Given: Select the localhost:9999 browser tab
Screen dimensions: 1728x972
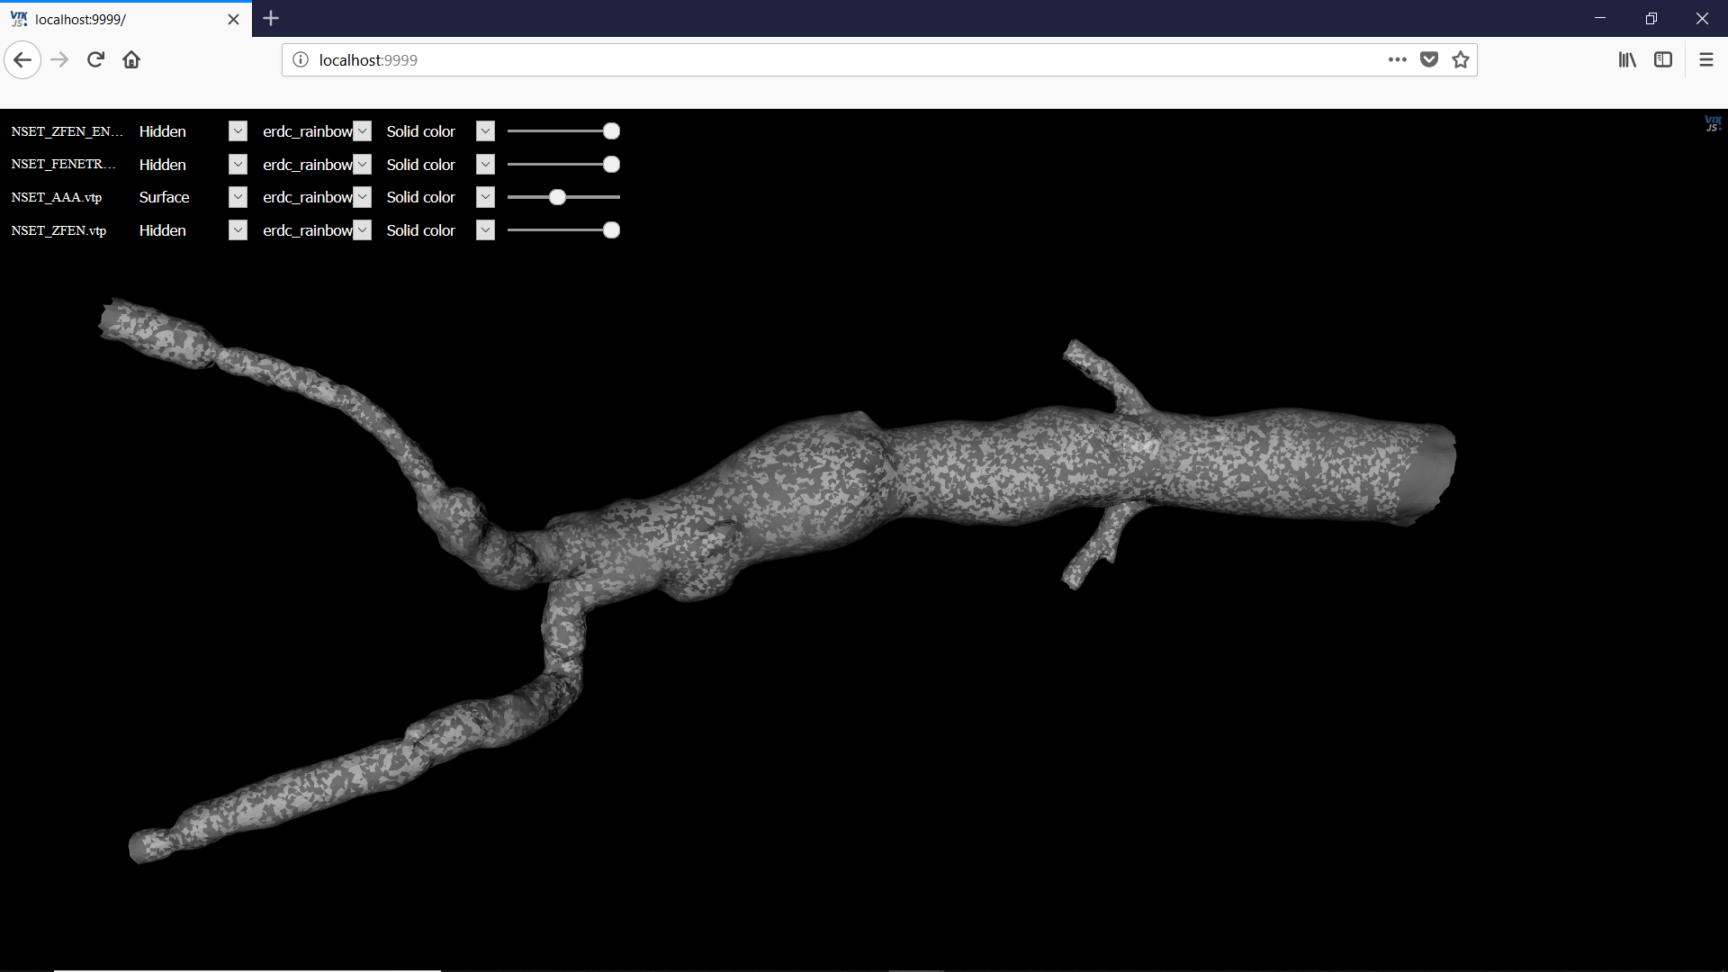Looking at the screenshot, I should click(x=117, y=19).
